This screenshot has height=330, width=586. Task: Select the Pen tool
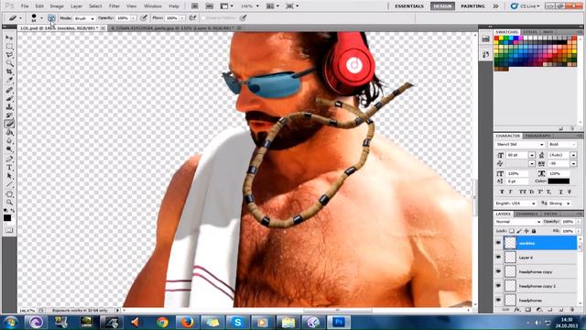click(x=9, y=159)
